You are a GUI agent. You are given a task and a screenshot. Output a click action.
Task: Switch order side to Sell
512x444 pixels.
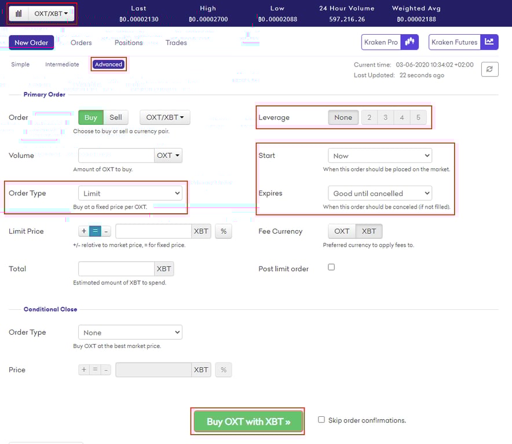tap(116, 117)
